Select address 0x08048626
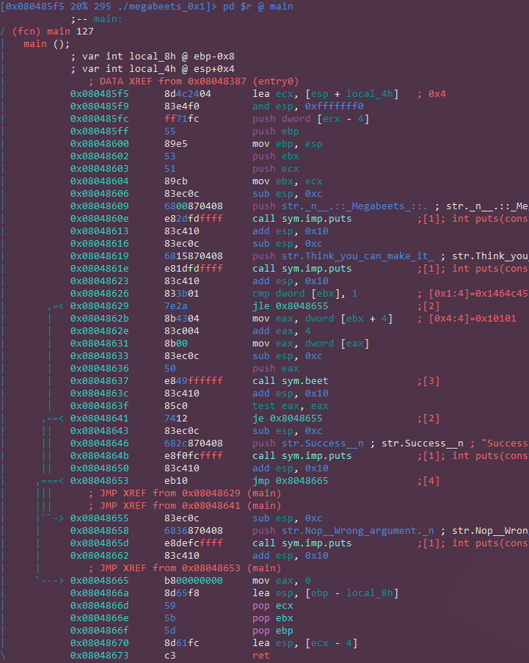Screen dimensions: 529x663 (x=99, y=294)
